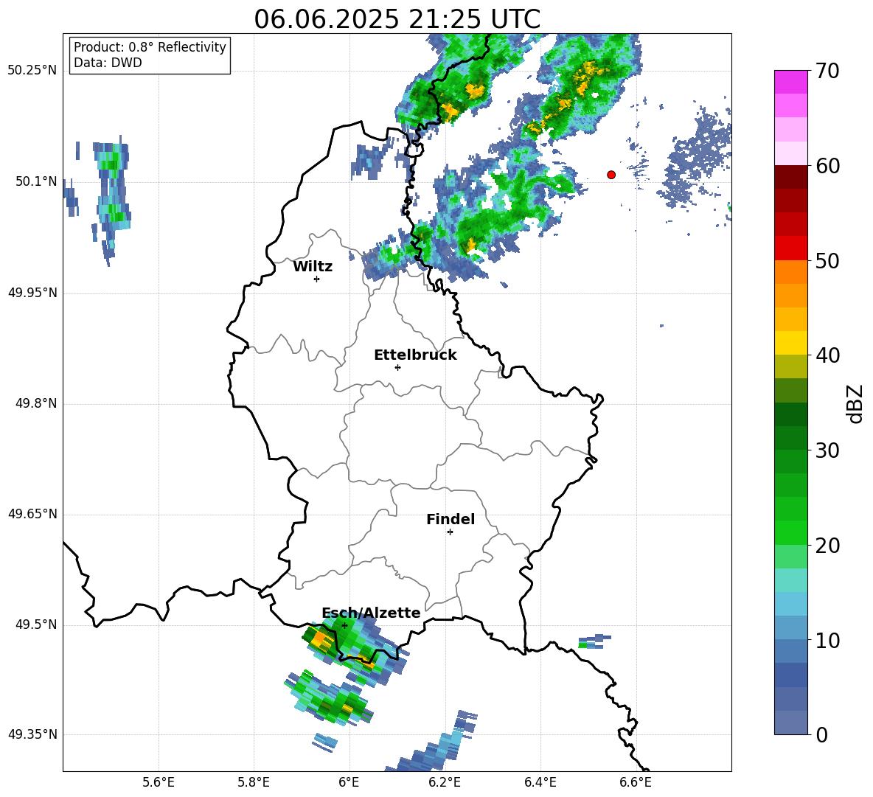Click the 70 value on the colorbar
The height and width of the screenshot is (797, 873).
point(828,71)
